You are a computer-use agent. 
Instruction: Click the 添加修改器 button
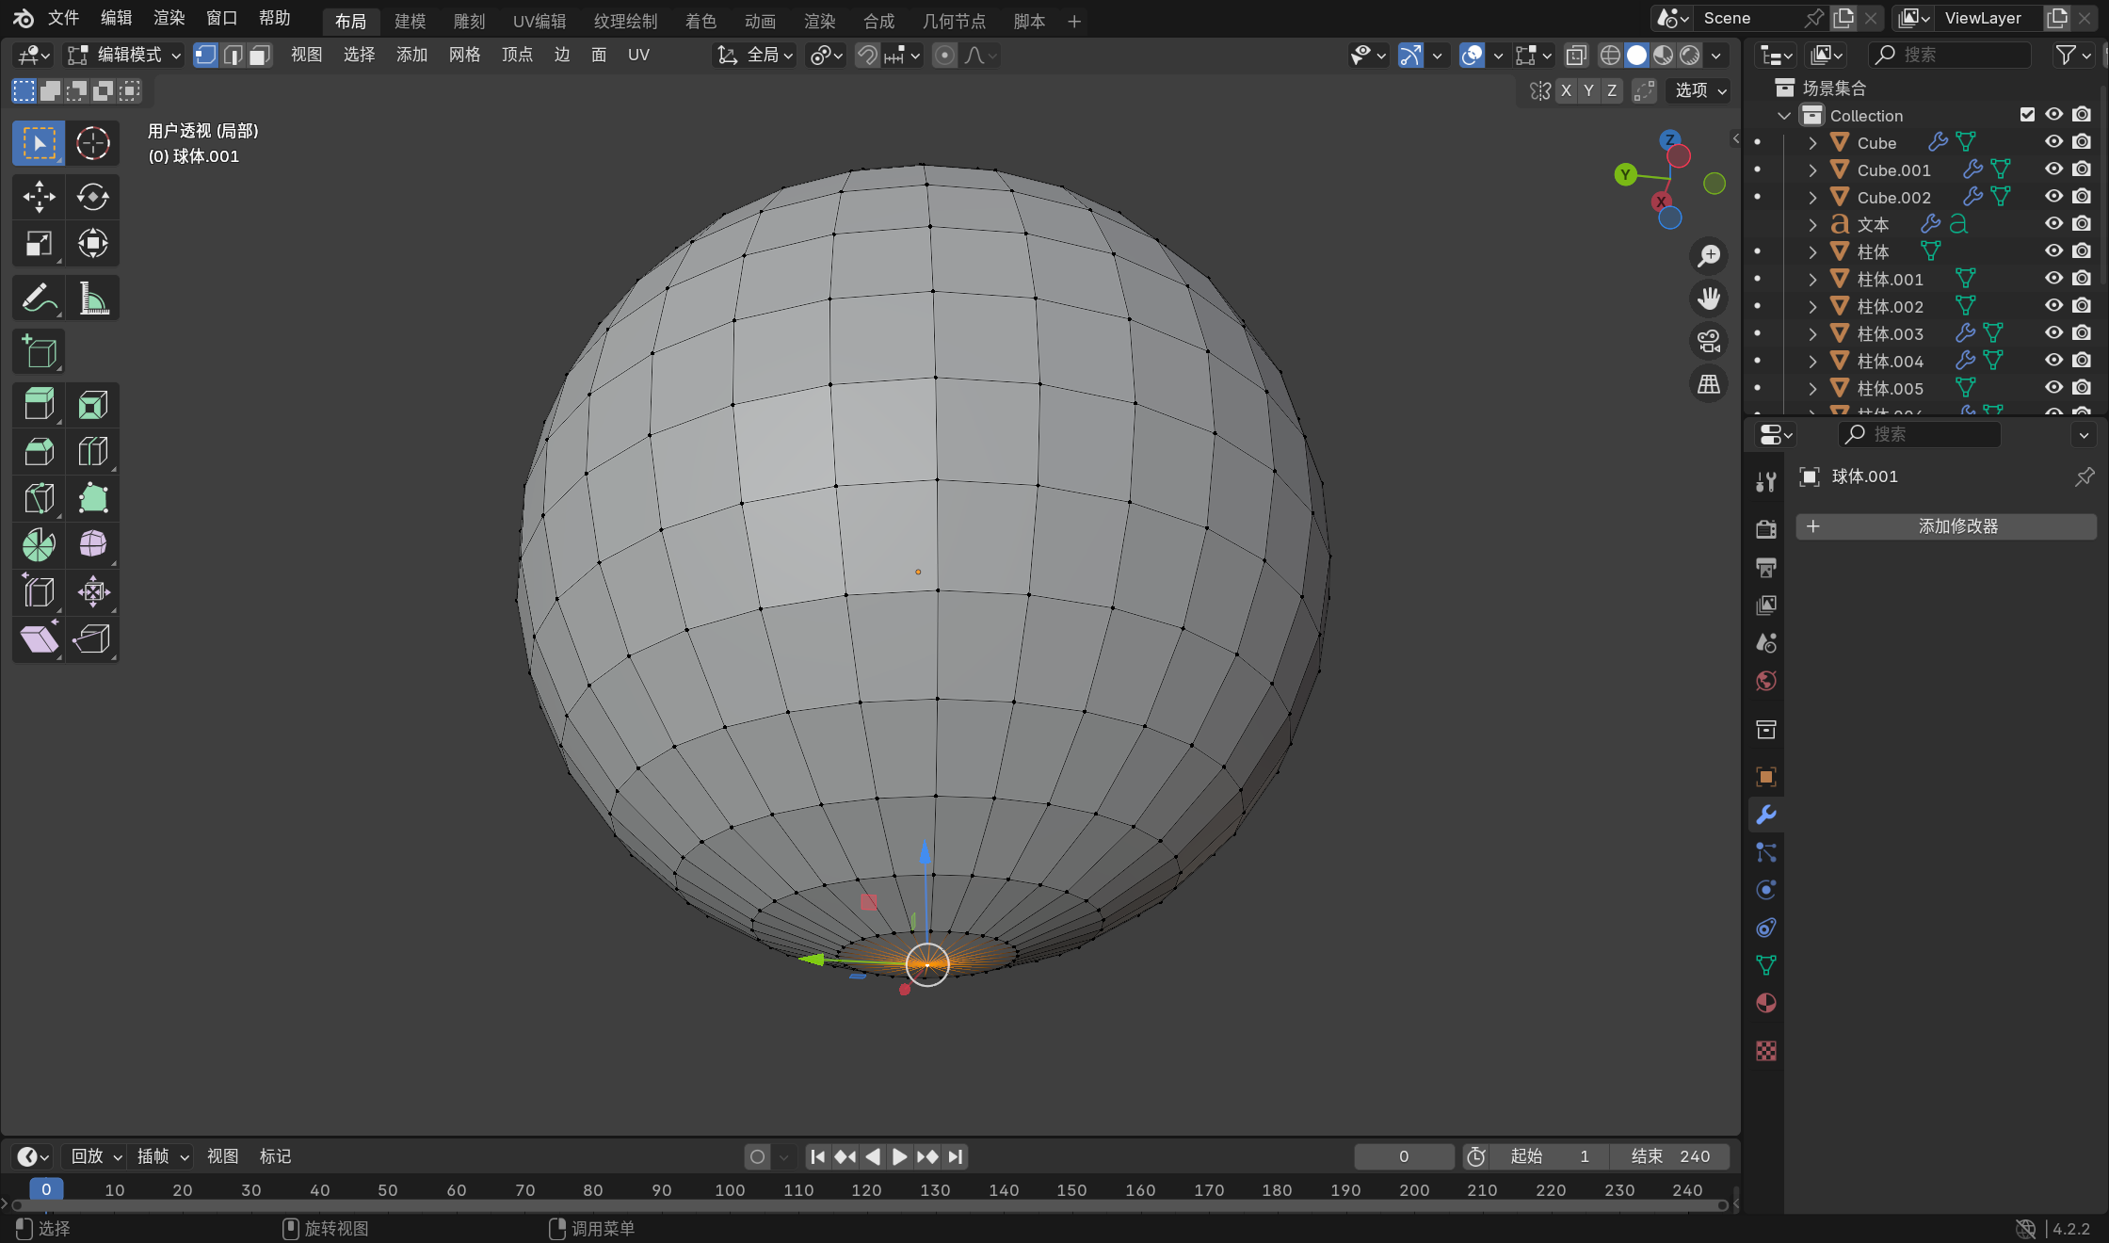pyautogui.click(x=1945, y=526)
